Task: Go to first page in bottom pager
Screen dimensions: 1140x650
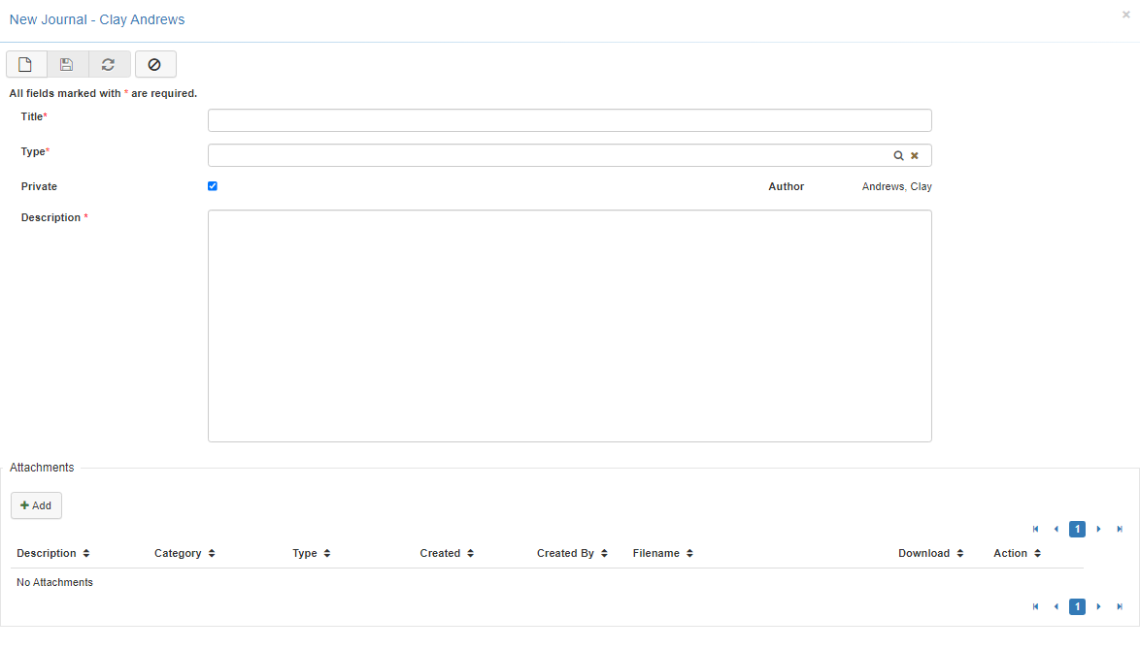Action: pos(1035,606)
